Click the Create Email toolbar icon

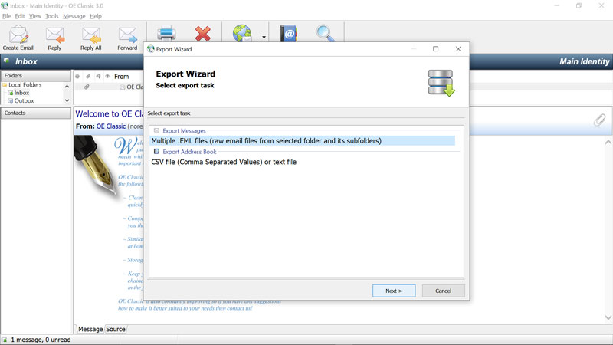click(x=18, y=38)
